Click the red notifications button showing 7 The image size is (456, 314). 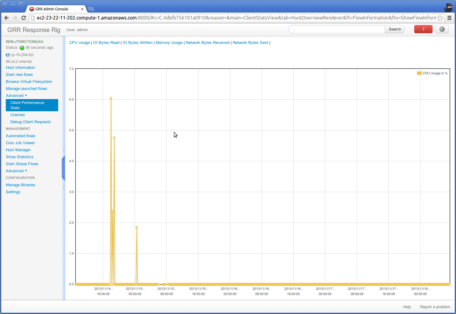coord(423,29)
